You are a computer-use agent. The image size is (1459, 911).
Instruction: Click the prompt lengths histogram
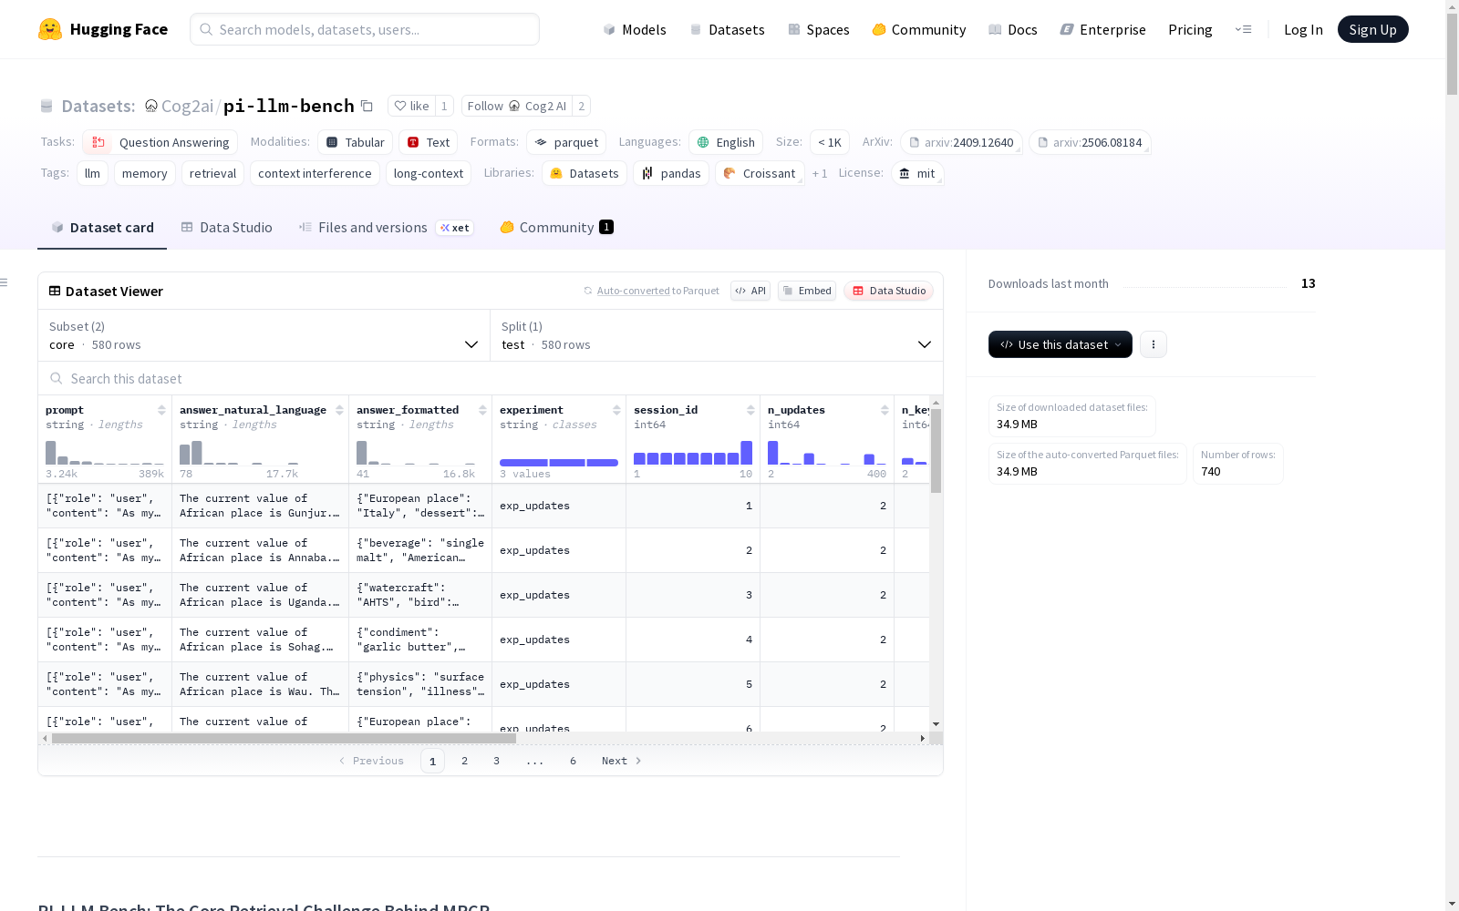105,452
